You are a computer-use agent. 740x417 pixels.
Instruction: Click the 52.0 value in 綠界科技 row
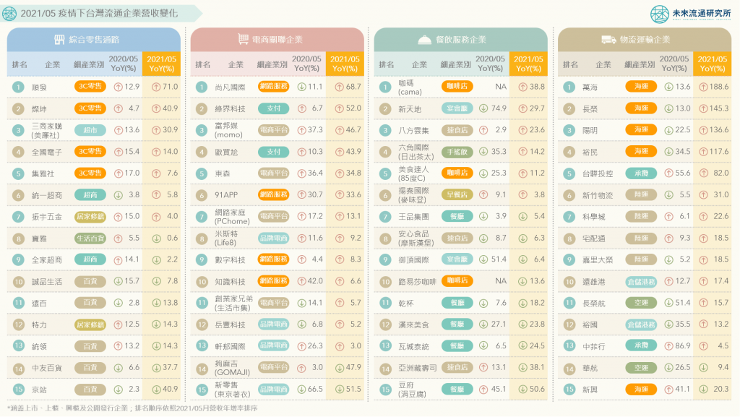[x=353, y=108]
